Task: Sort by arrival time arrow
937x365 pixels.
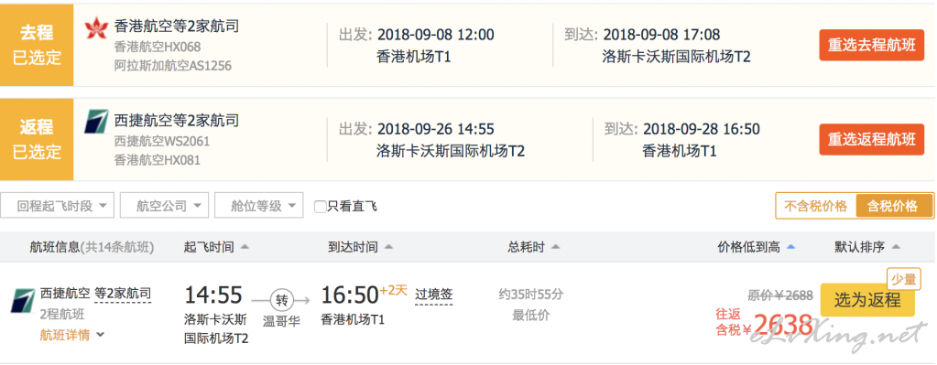Action: point(388,247)
